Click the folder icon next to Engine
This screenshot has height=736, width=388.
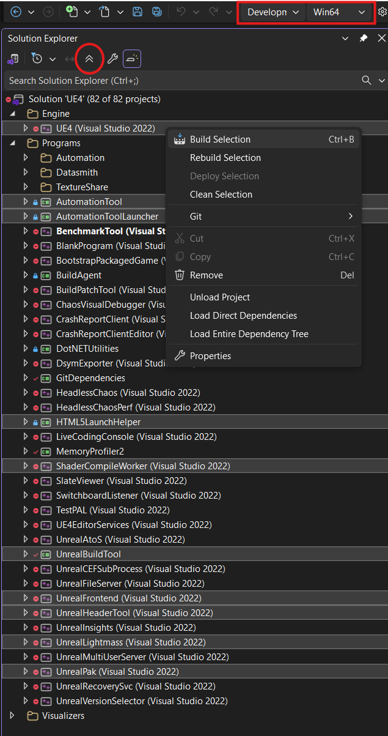click(32, 114)
